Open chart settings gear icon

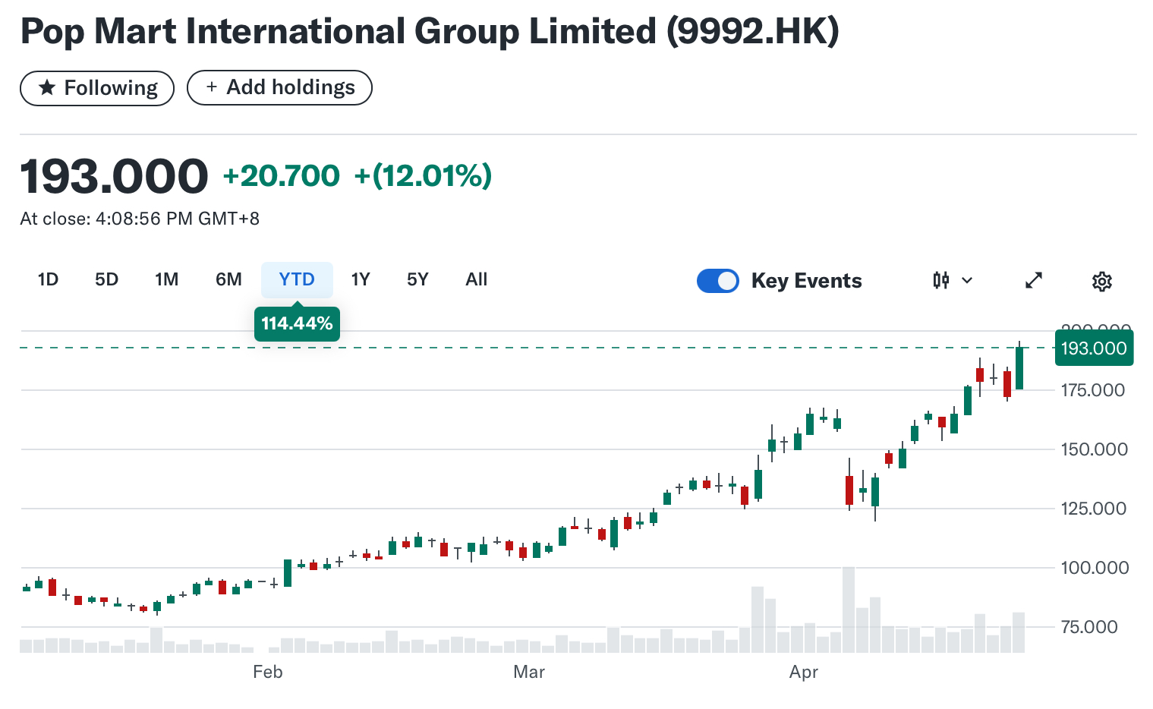[1102, 282]
